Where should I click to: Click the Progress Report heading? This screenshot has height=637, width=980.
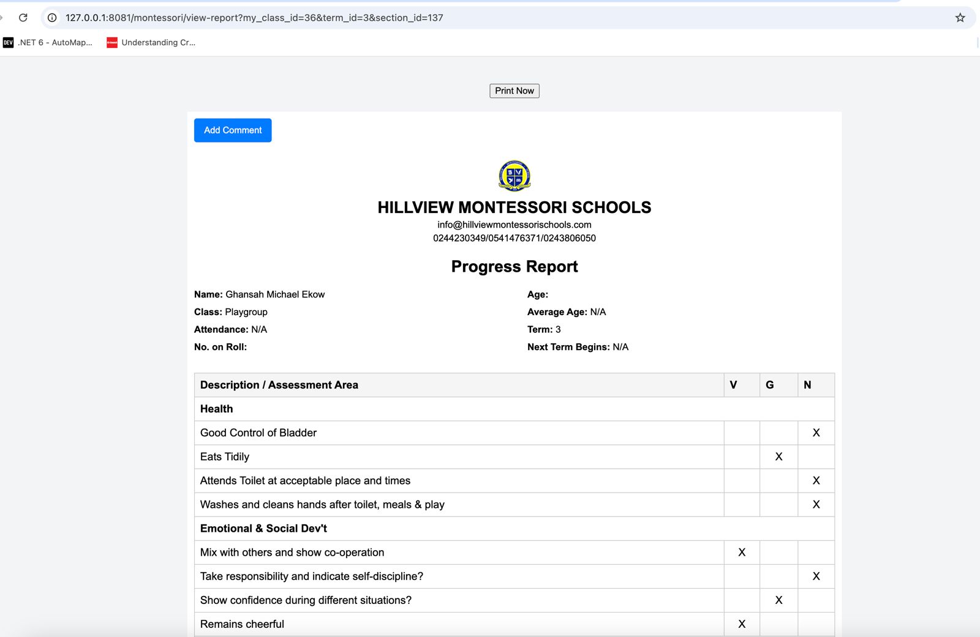[514, 266]
